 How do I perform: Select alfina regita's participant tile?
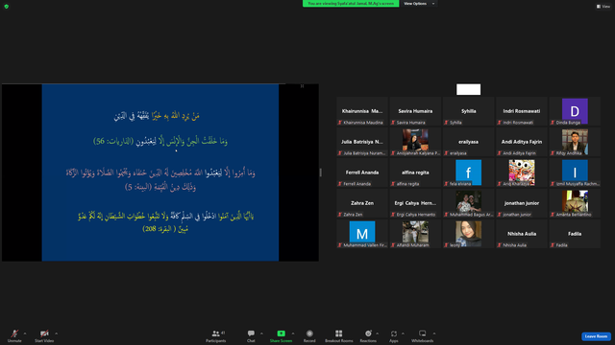click(x=415, y=172)
